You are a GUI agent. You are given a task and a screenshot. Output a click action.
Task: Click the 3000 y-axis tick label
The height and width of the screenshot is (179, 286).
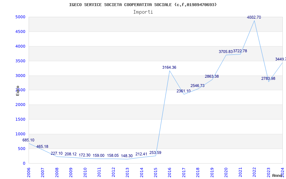pyautogui.click(x=20, y=76)
